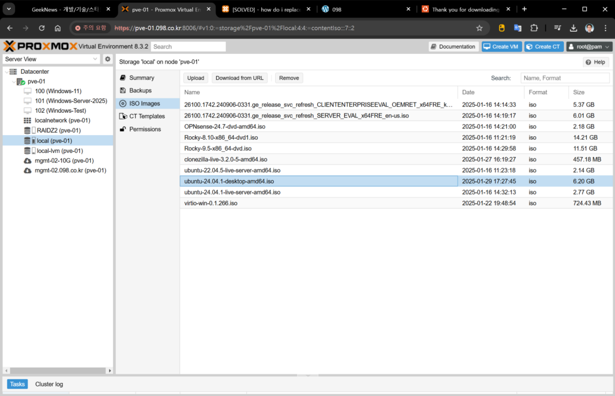Click the browser extensions puzzle icon
615x396 pixels.
[x=534, y=28]
